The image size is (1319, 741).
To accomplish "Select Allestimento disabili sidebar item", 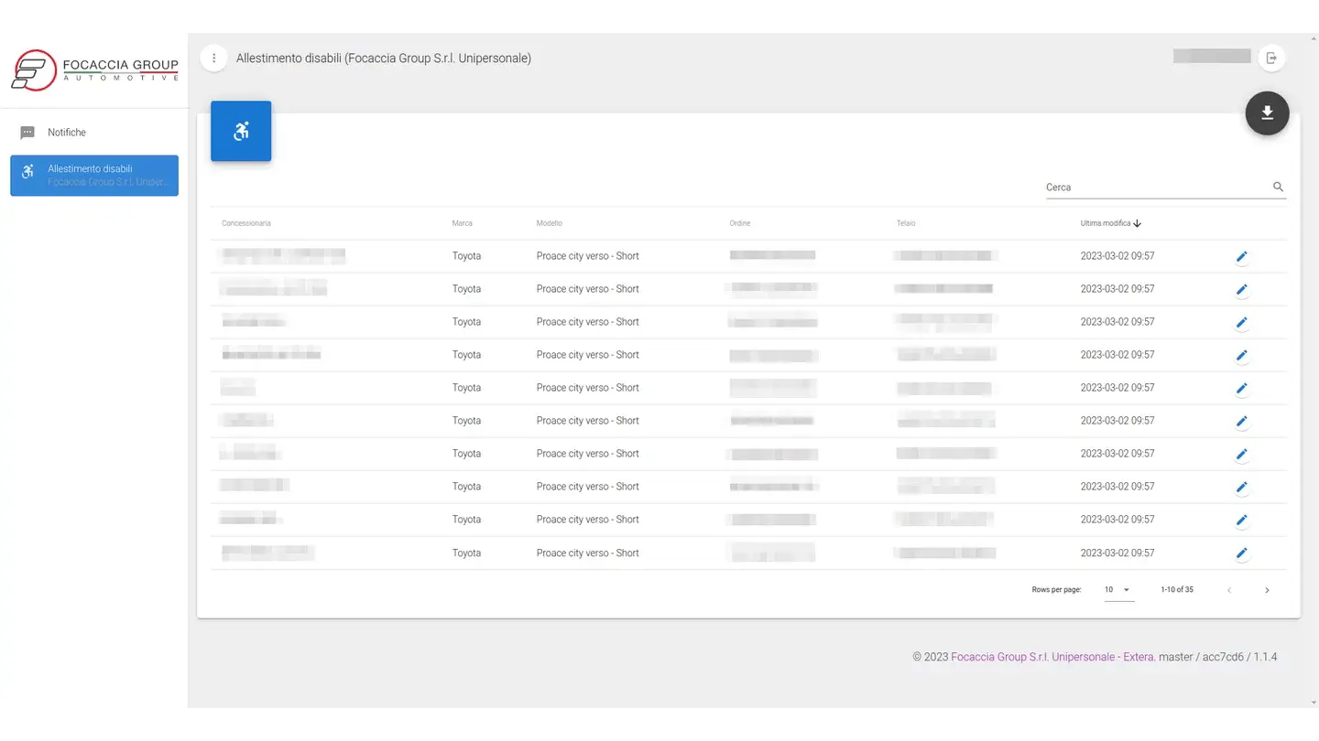I will [94, 176].
